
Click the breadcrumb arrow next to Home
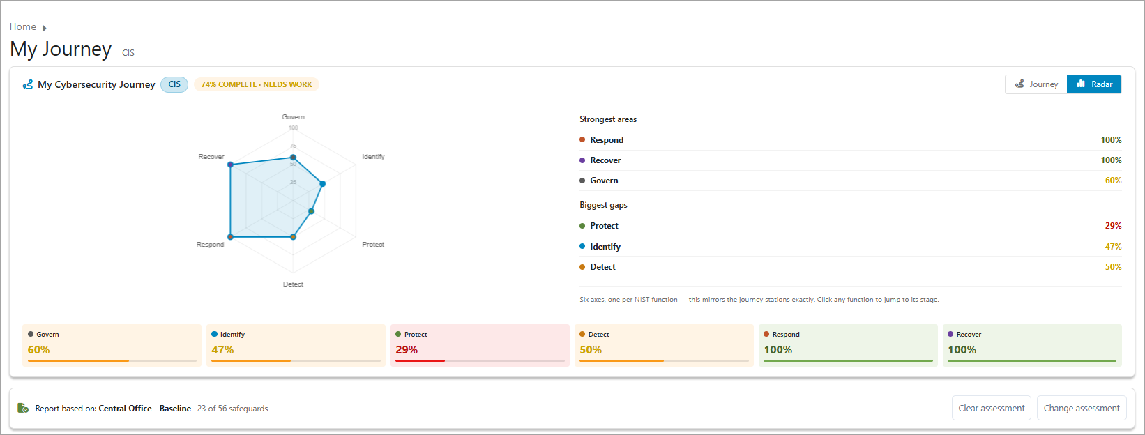[45, 28]
